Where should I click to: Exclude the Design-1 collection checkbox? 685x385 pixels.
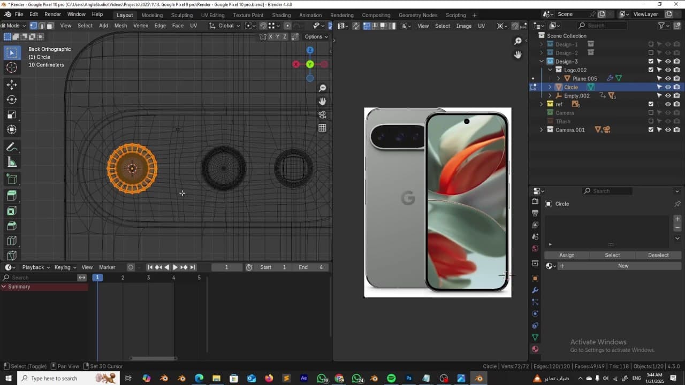pos(651,44)
